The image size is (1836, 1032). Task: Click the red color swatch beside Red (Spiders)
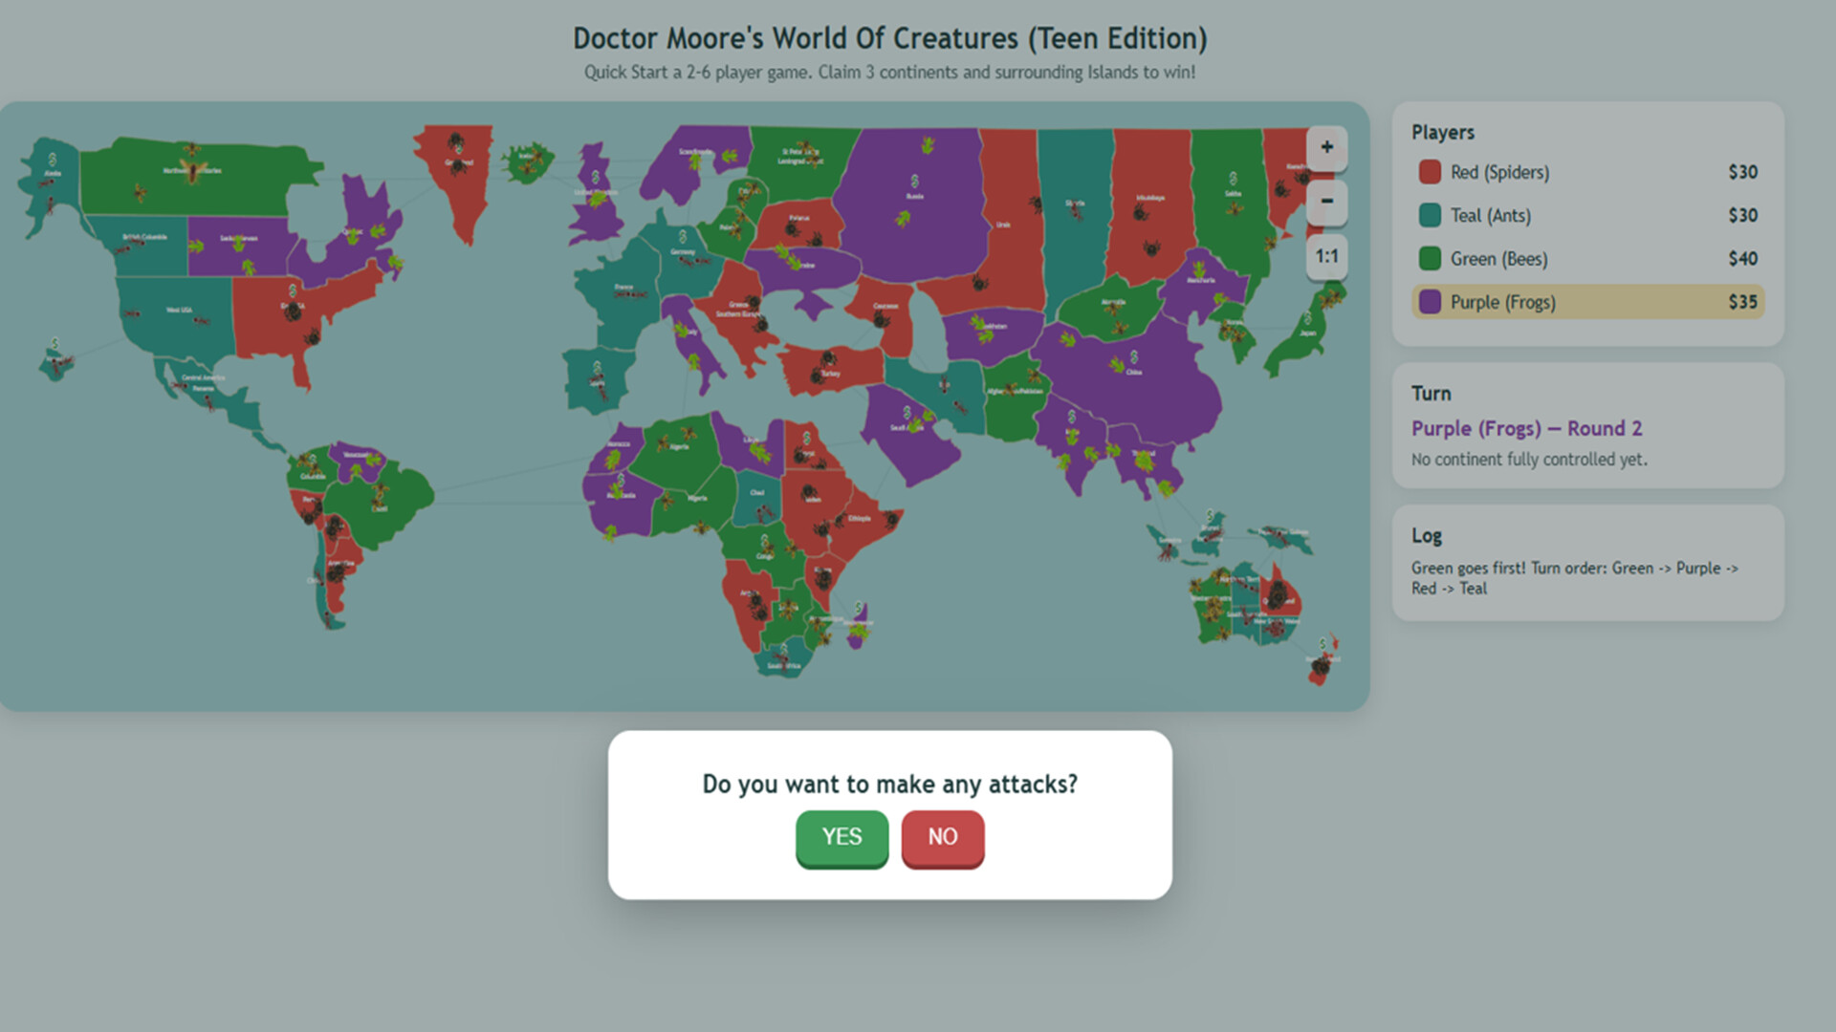pos(1430,172)
